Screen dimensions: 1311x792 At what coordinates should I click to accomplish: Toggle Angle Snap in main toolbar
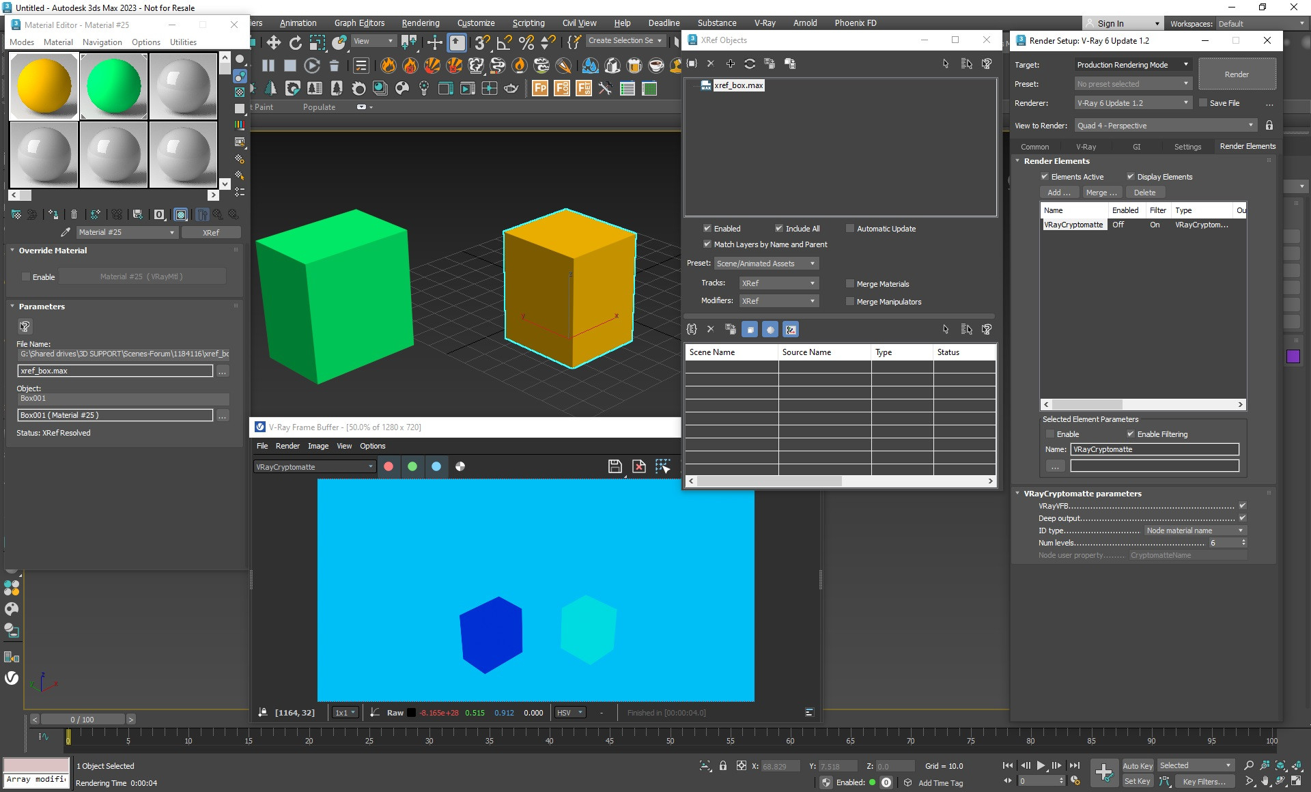pos(504,43)
